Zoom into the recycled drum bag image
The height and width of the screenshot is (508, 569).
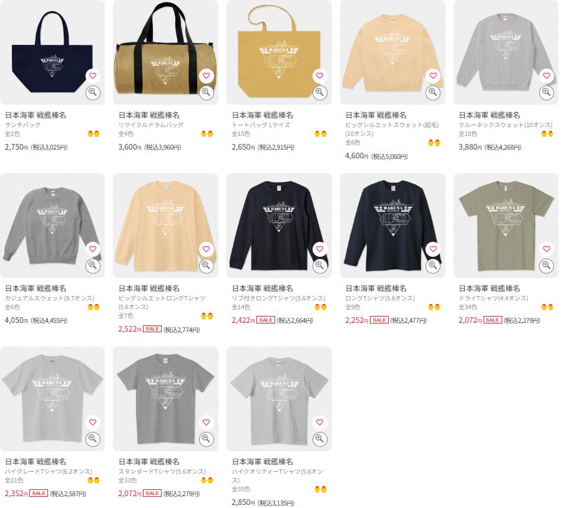point(206,92)
